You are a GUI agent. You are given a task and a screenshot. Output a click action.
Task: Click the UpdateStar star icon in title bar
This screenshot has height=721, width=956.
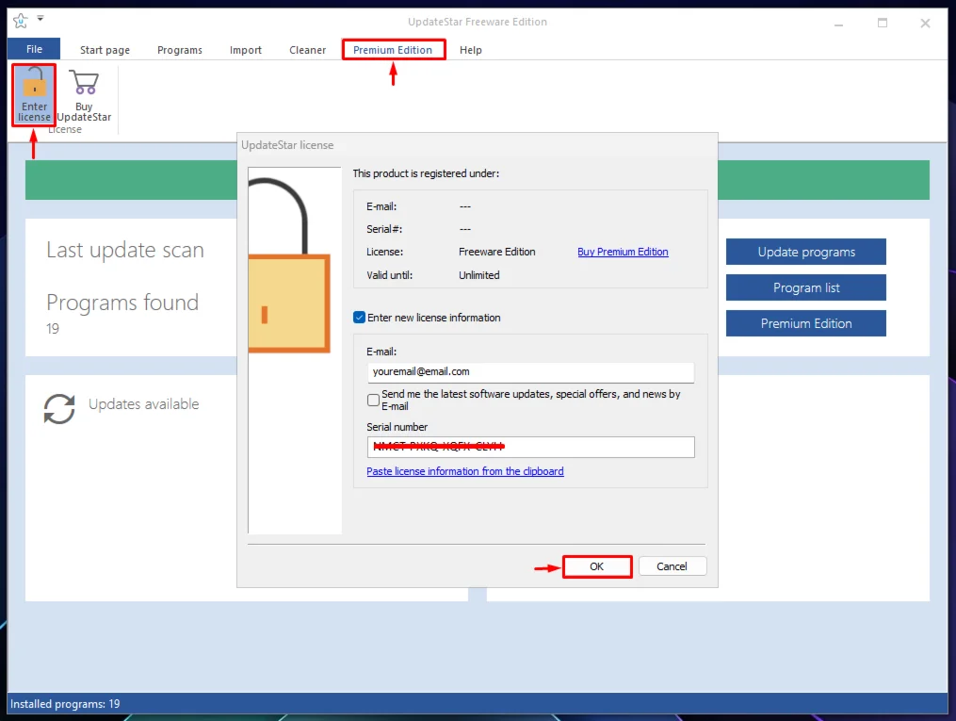point(20,21)
